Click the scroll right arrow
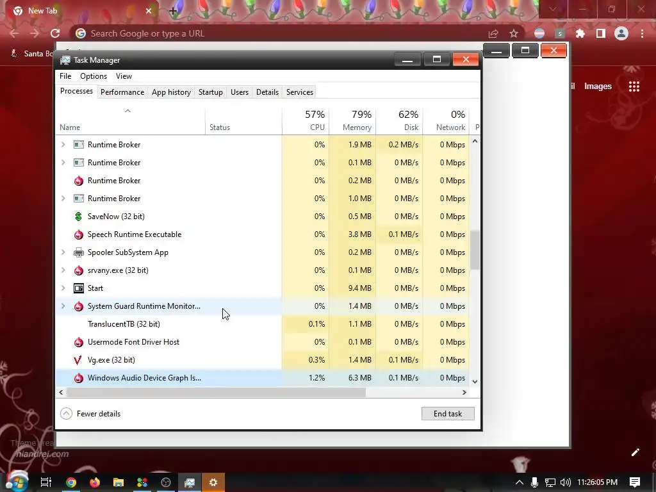 click(x=464, y=393)
